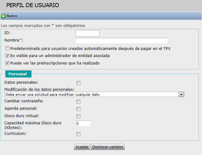Enable the Cambiar contraseña checkbox
This screenshot has width=202, height=155.
click(x=78, y=101)
